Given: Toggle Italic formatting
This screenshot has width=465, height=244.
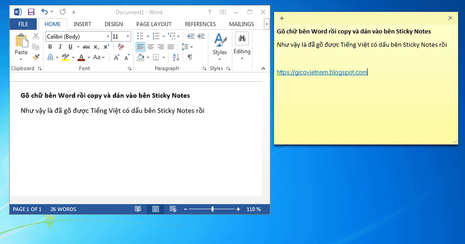Looking at the screenshot, I should pyautogui.click(x=60, y=47).
